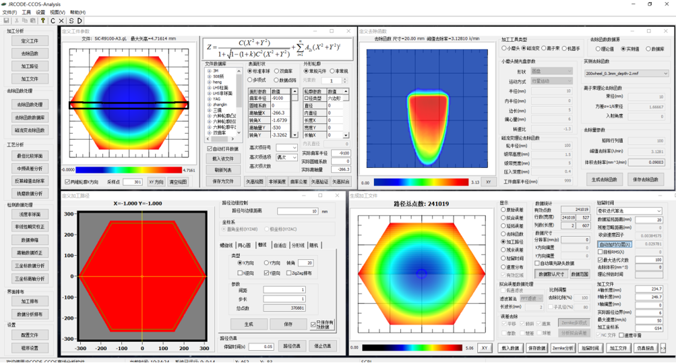Click the Copy icon in the toolbar

click(x=24, y=21)
